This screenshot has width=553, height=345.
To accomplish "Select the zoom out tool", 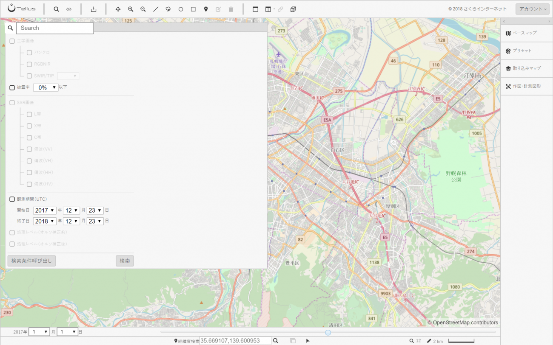I will (x=143, y=9).
